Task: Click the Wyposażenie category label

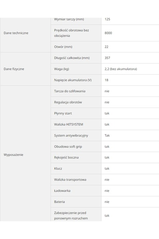Action: 14,155
